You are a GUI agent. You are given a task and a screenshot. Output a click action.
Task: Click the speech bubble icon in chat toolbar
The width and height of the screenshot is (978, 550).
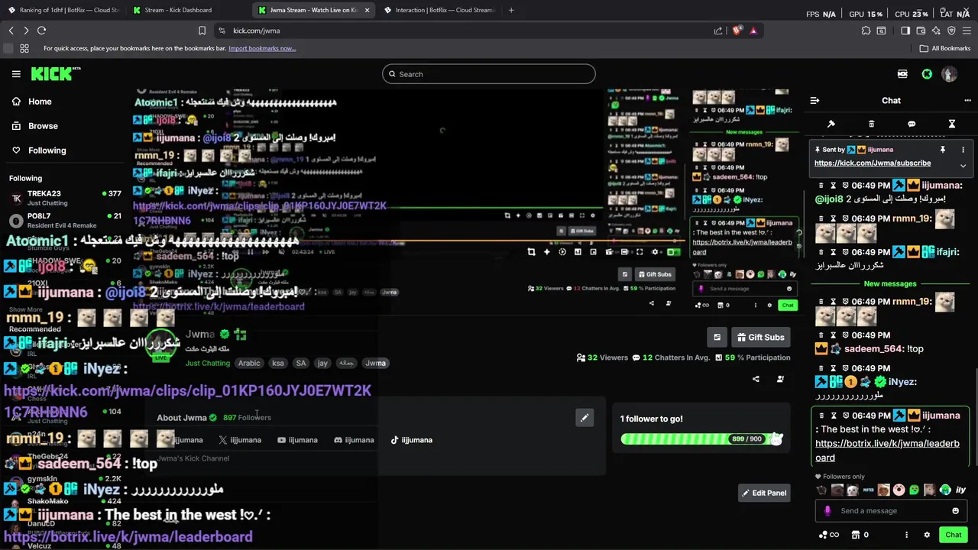tap(912, 124)
